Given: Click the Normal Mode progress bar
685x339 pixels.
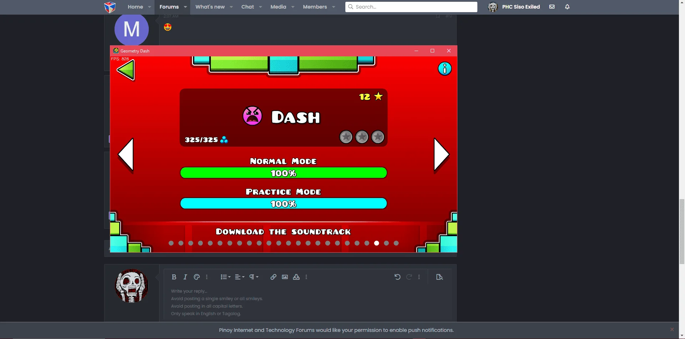Looking at the screenshot, I should 283,173.
